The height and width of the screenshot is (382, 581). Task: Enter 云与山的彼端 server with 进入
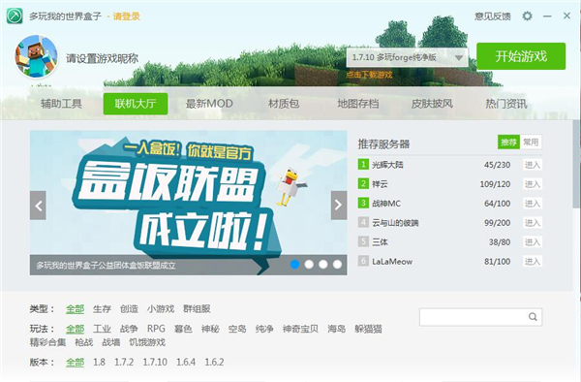point(532,223)
